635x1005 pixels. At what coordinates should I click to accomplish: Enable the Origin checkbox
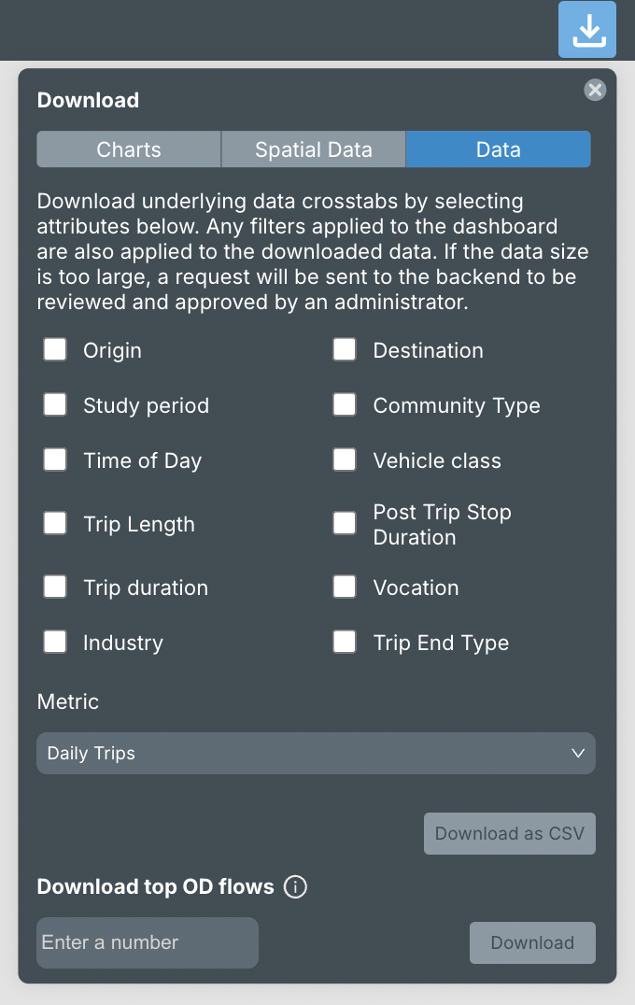pyautogui.click(x=55, y=350)
